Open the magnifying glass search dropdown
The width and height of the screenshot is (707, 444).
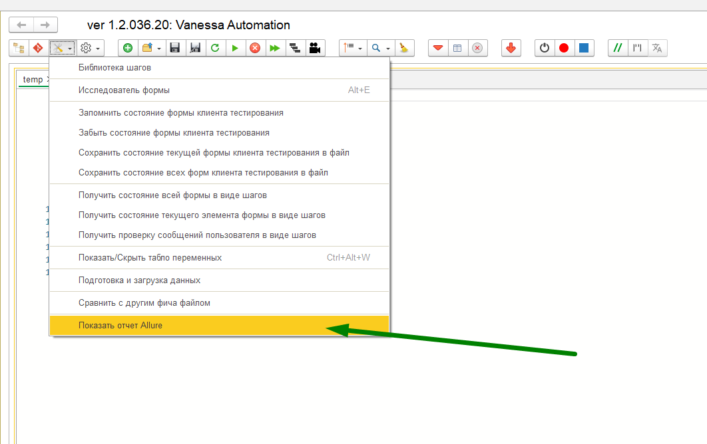tap(381, 48)
